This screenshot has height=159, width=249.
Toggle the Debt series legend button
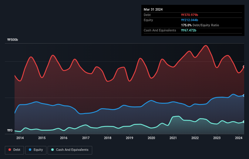pyautogui.click(x=15, y=150)
